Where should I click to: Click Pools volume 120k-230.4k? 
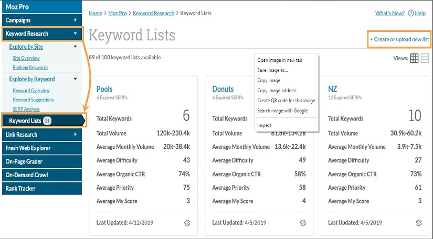173,133
